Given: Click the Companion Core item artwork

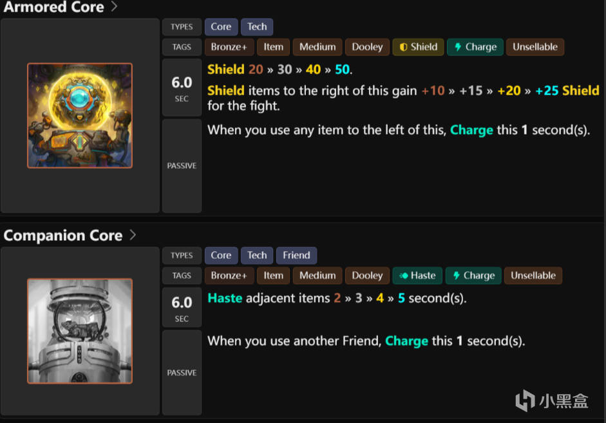Looking at the screenshot, I should pos(80,331).
